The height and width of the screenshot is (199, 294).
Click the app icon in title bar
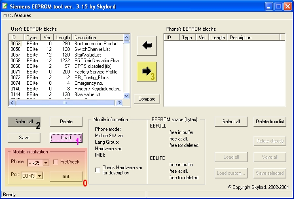pos(5,6)
